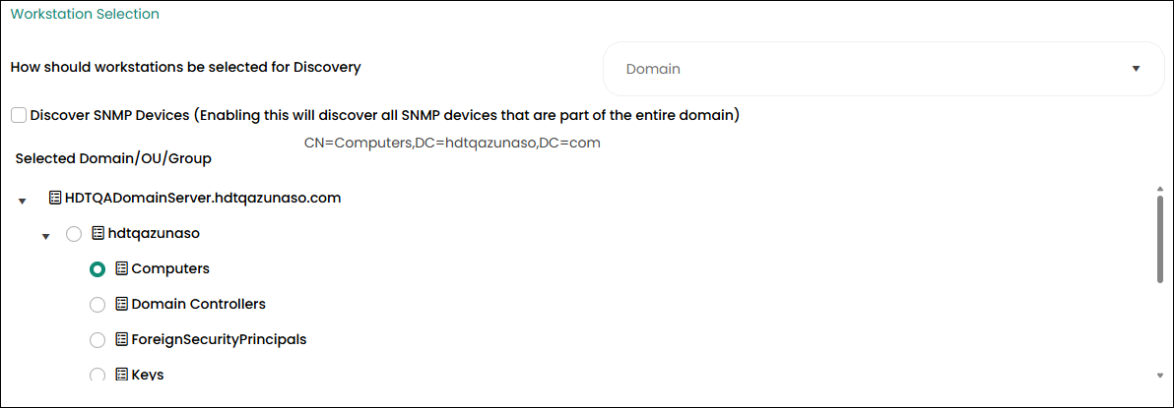Click the tree scrollbar up arrow

tap(1160, 188)
